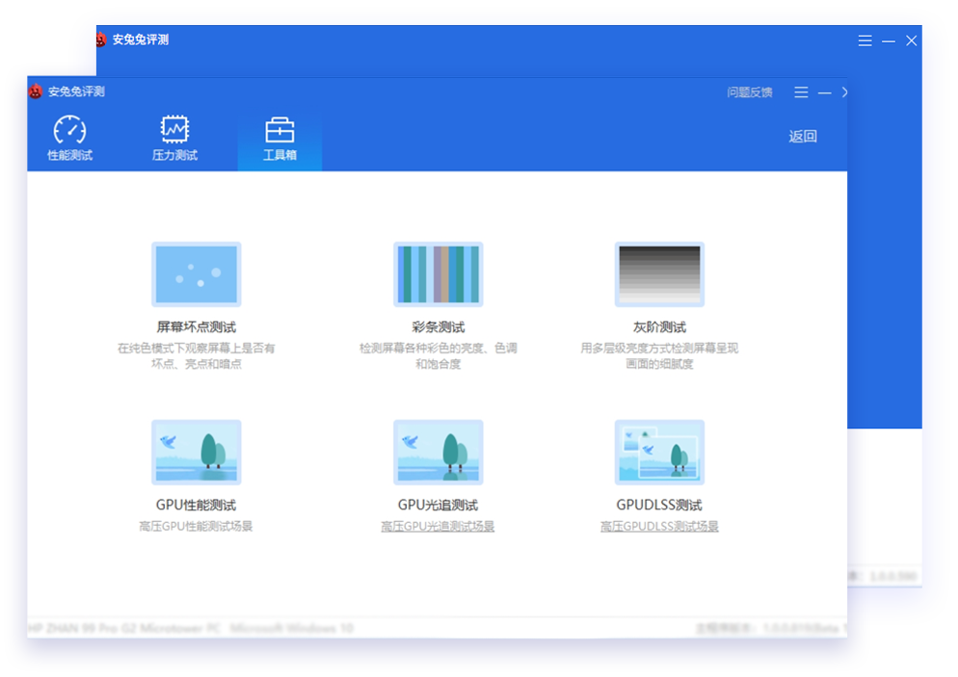
Task: Minimize the front 安兔兔评测 window
Action: click(824, 92)
